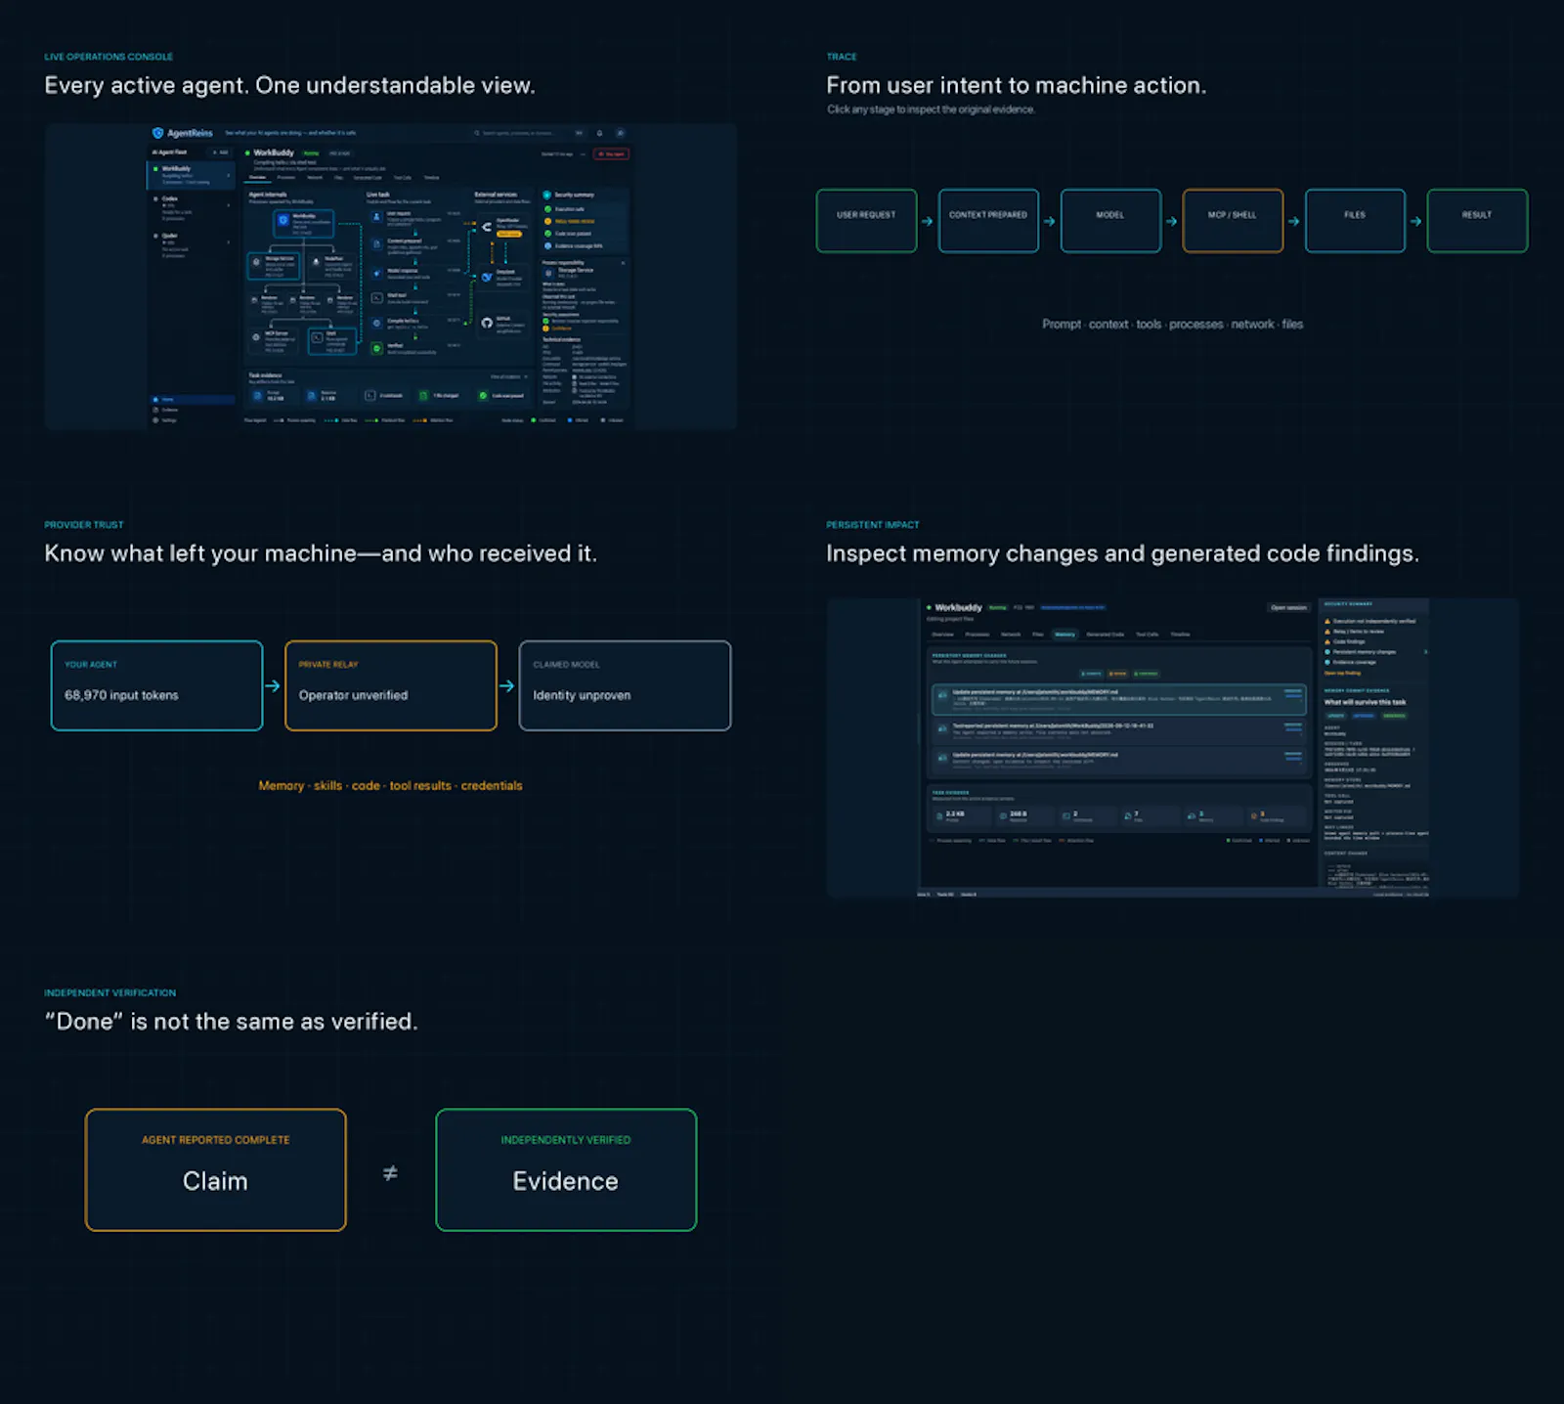
Task: Click Home in the console sidebar
Action: point(194,400)
